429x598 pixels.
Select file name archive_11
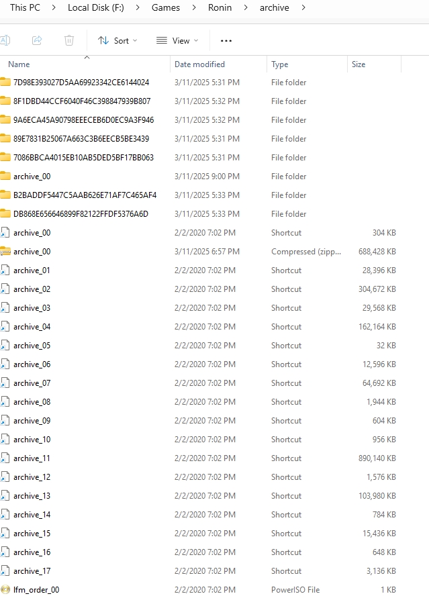click(32, 458)
